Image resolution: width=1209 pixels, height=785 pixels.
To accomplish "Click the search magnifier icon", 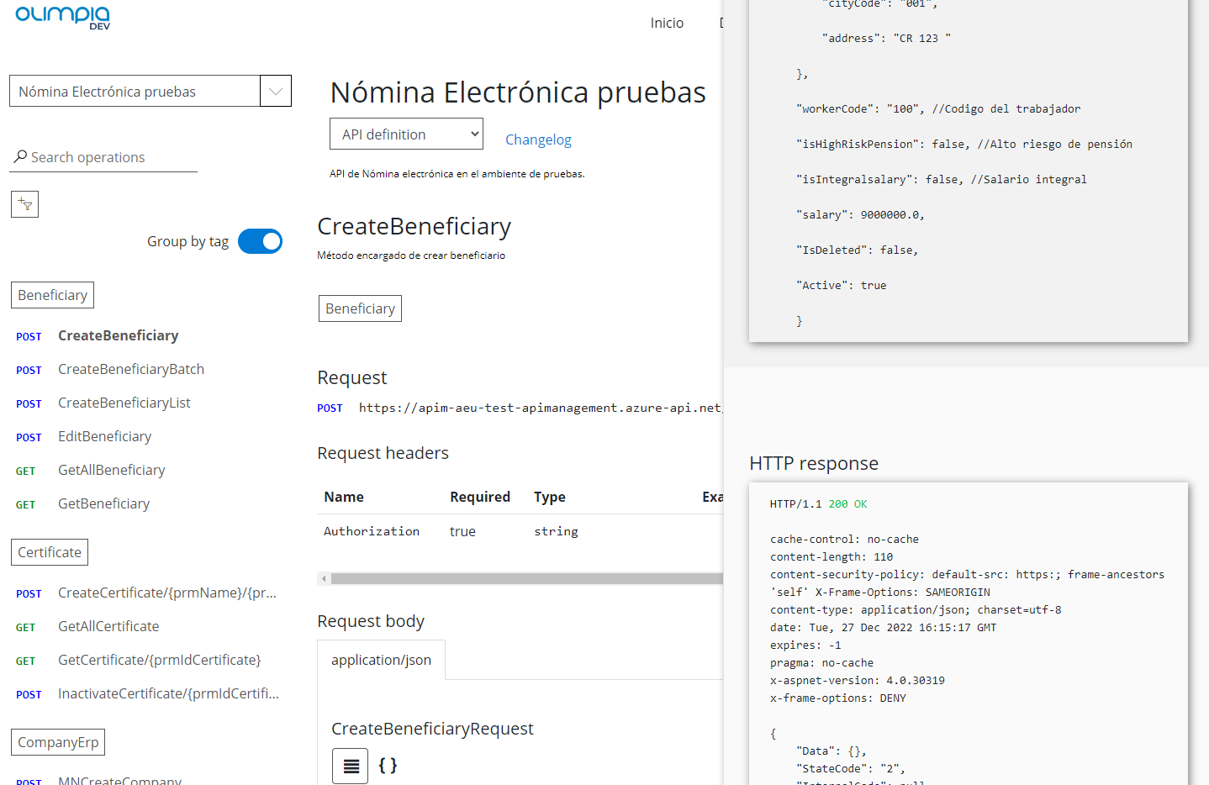I will 20,157.
